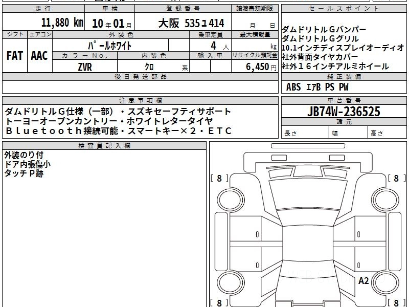The image size is (409, 307).
Task: Click the 純正装備 header
Action: click(x=344, y=77)
